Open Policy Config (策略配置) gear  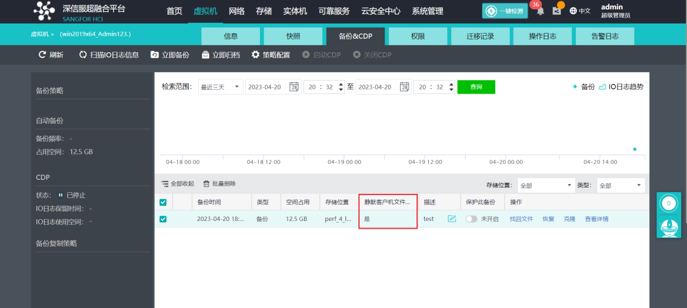[x=255, y=55]
